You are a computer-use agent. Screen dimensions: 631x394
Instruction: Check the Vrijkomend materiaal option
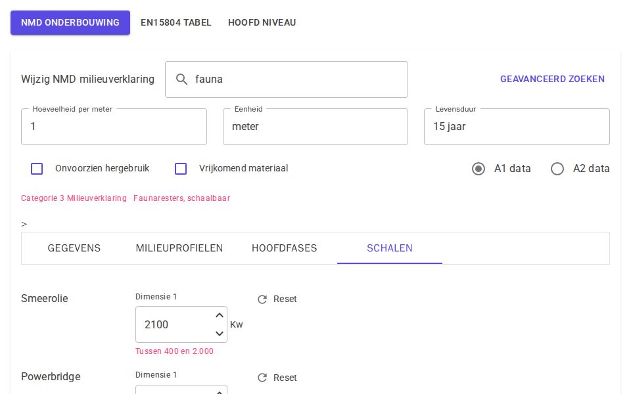click(181, 169)
